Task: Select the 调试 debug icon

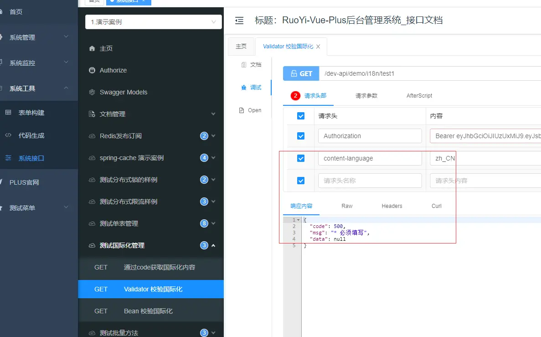Action: [x=243, y=87]
